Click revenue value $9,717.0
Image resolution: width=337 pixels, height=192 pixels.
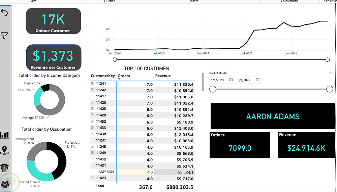point(185,179)
